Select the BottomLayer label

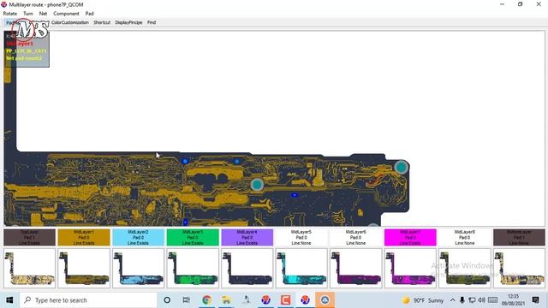[519, 238]
